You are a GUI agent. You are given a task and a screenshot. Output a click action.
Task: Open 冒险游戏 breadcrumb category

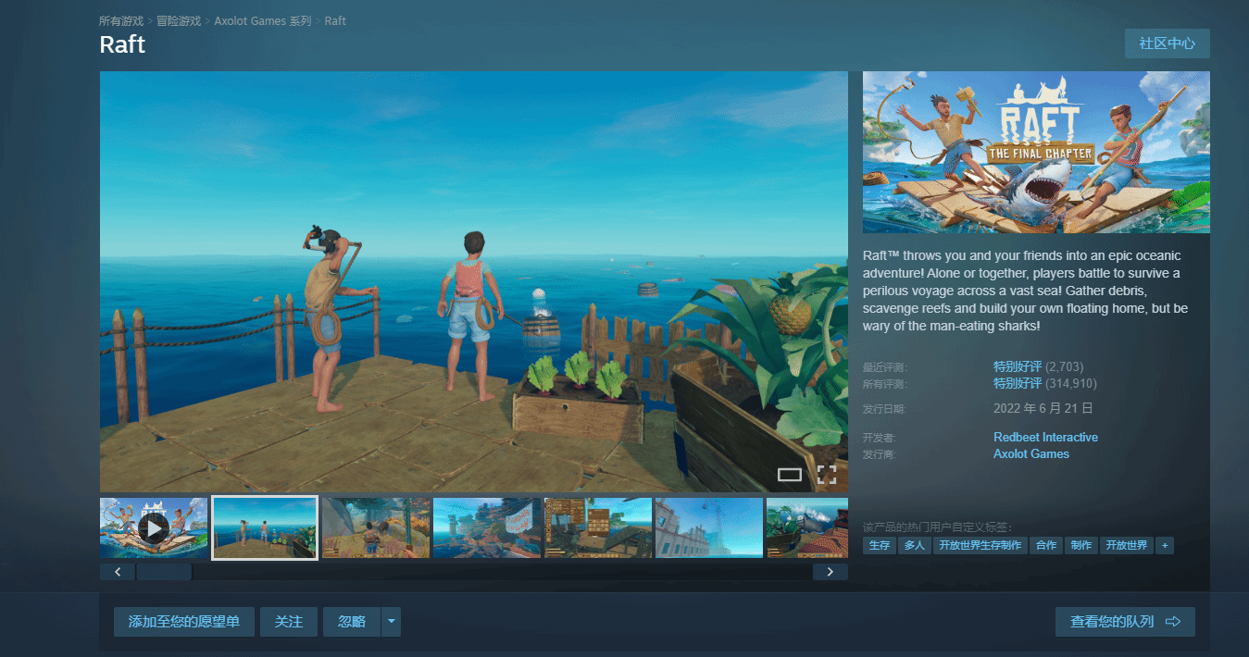(x=179, y=20)
